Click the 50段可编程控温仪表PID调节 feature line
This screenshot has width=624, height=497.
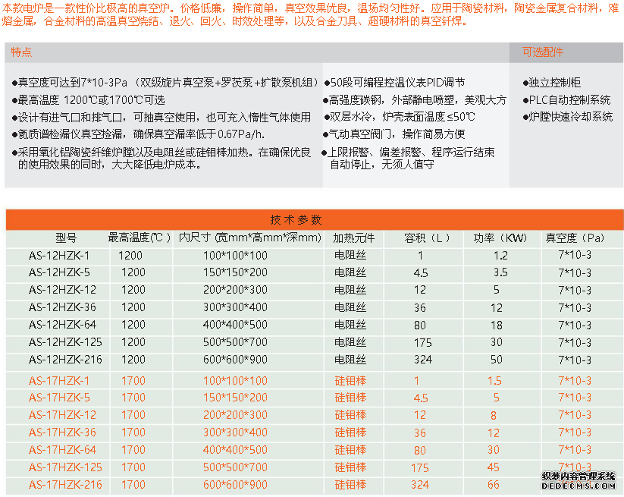[394, 83]
